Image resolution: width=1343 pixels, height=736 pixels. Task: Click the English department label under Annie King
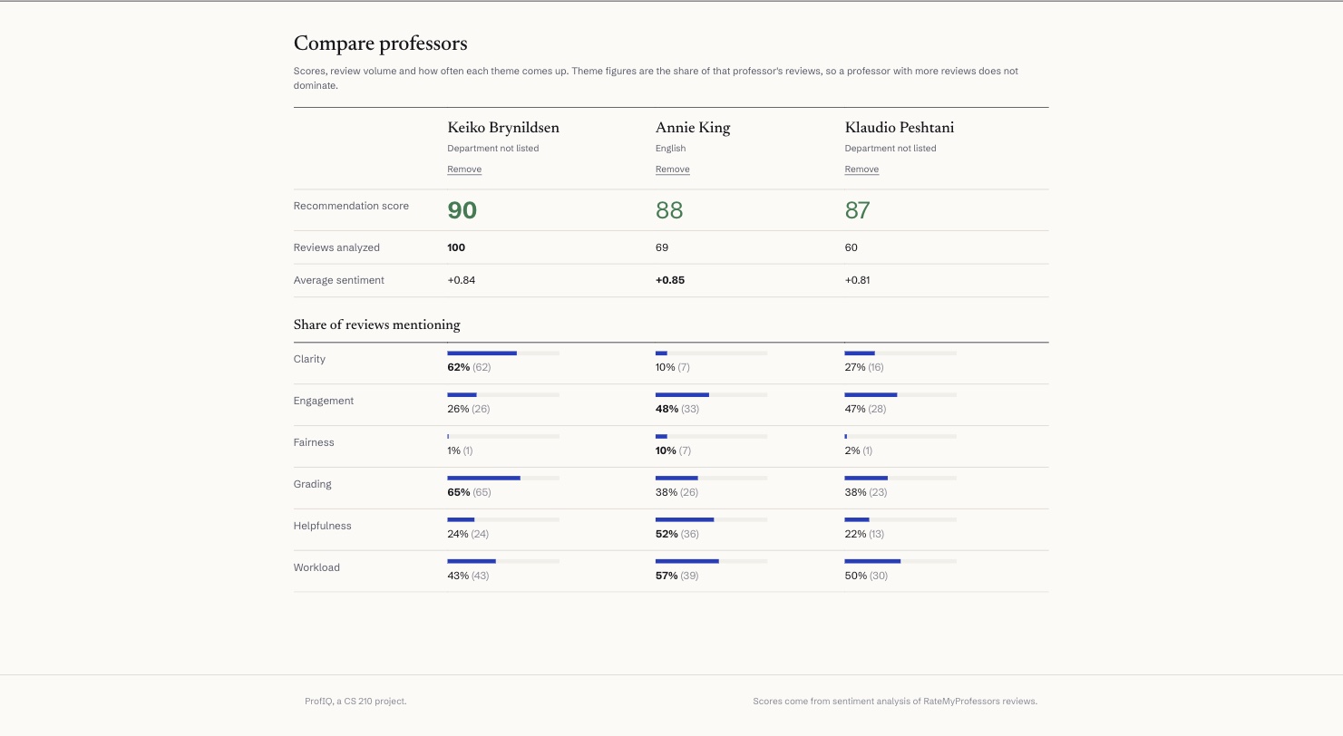[671, 149]
